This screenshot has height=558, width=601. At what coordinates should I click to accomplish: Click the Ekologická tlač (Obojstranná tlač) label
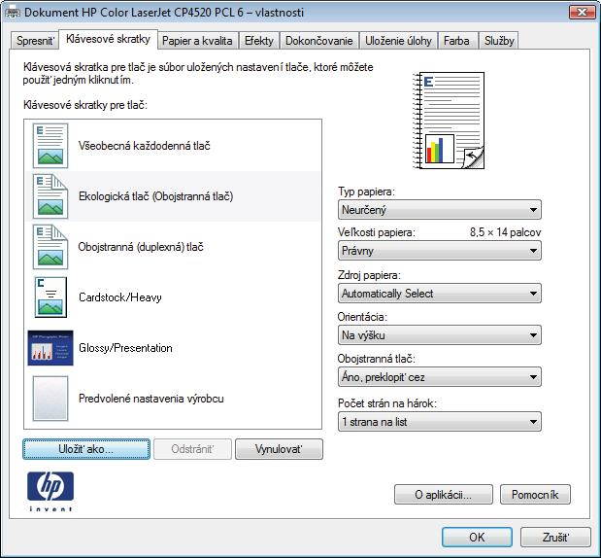156,196
